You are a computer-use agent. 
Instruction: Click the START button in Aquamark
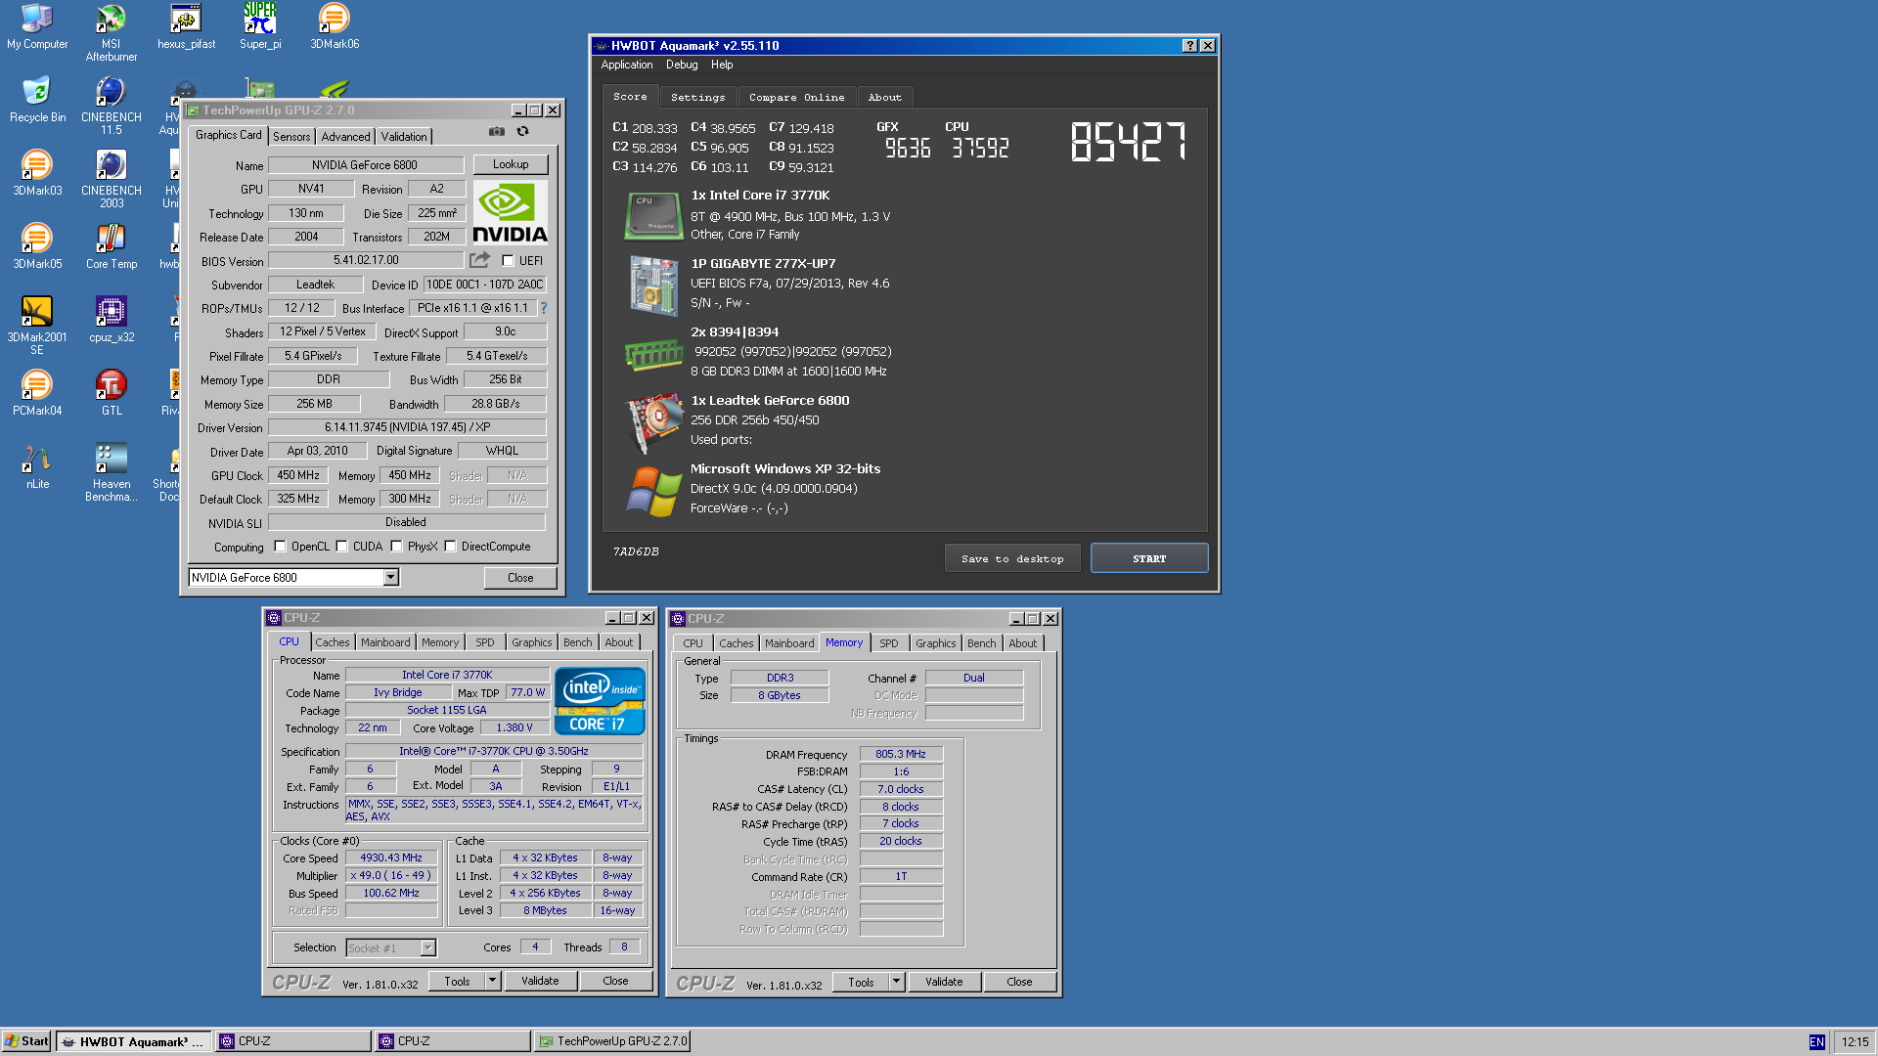(1149, 558)
